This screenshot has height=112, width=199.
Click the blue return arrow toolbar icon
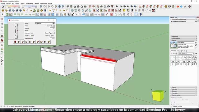click(x=84, y=14)
